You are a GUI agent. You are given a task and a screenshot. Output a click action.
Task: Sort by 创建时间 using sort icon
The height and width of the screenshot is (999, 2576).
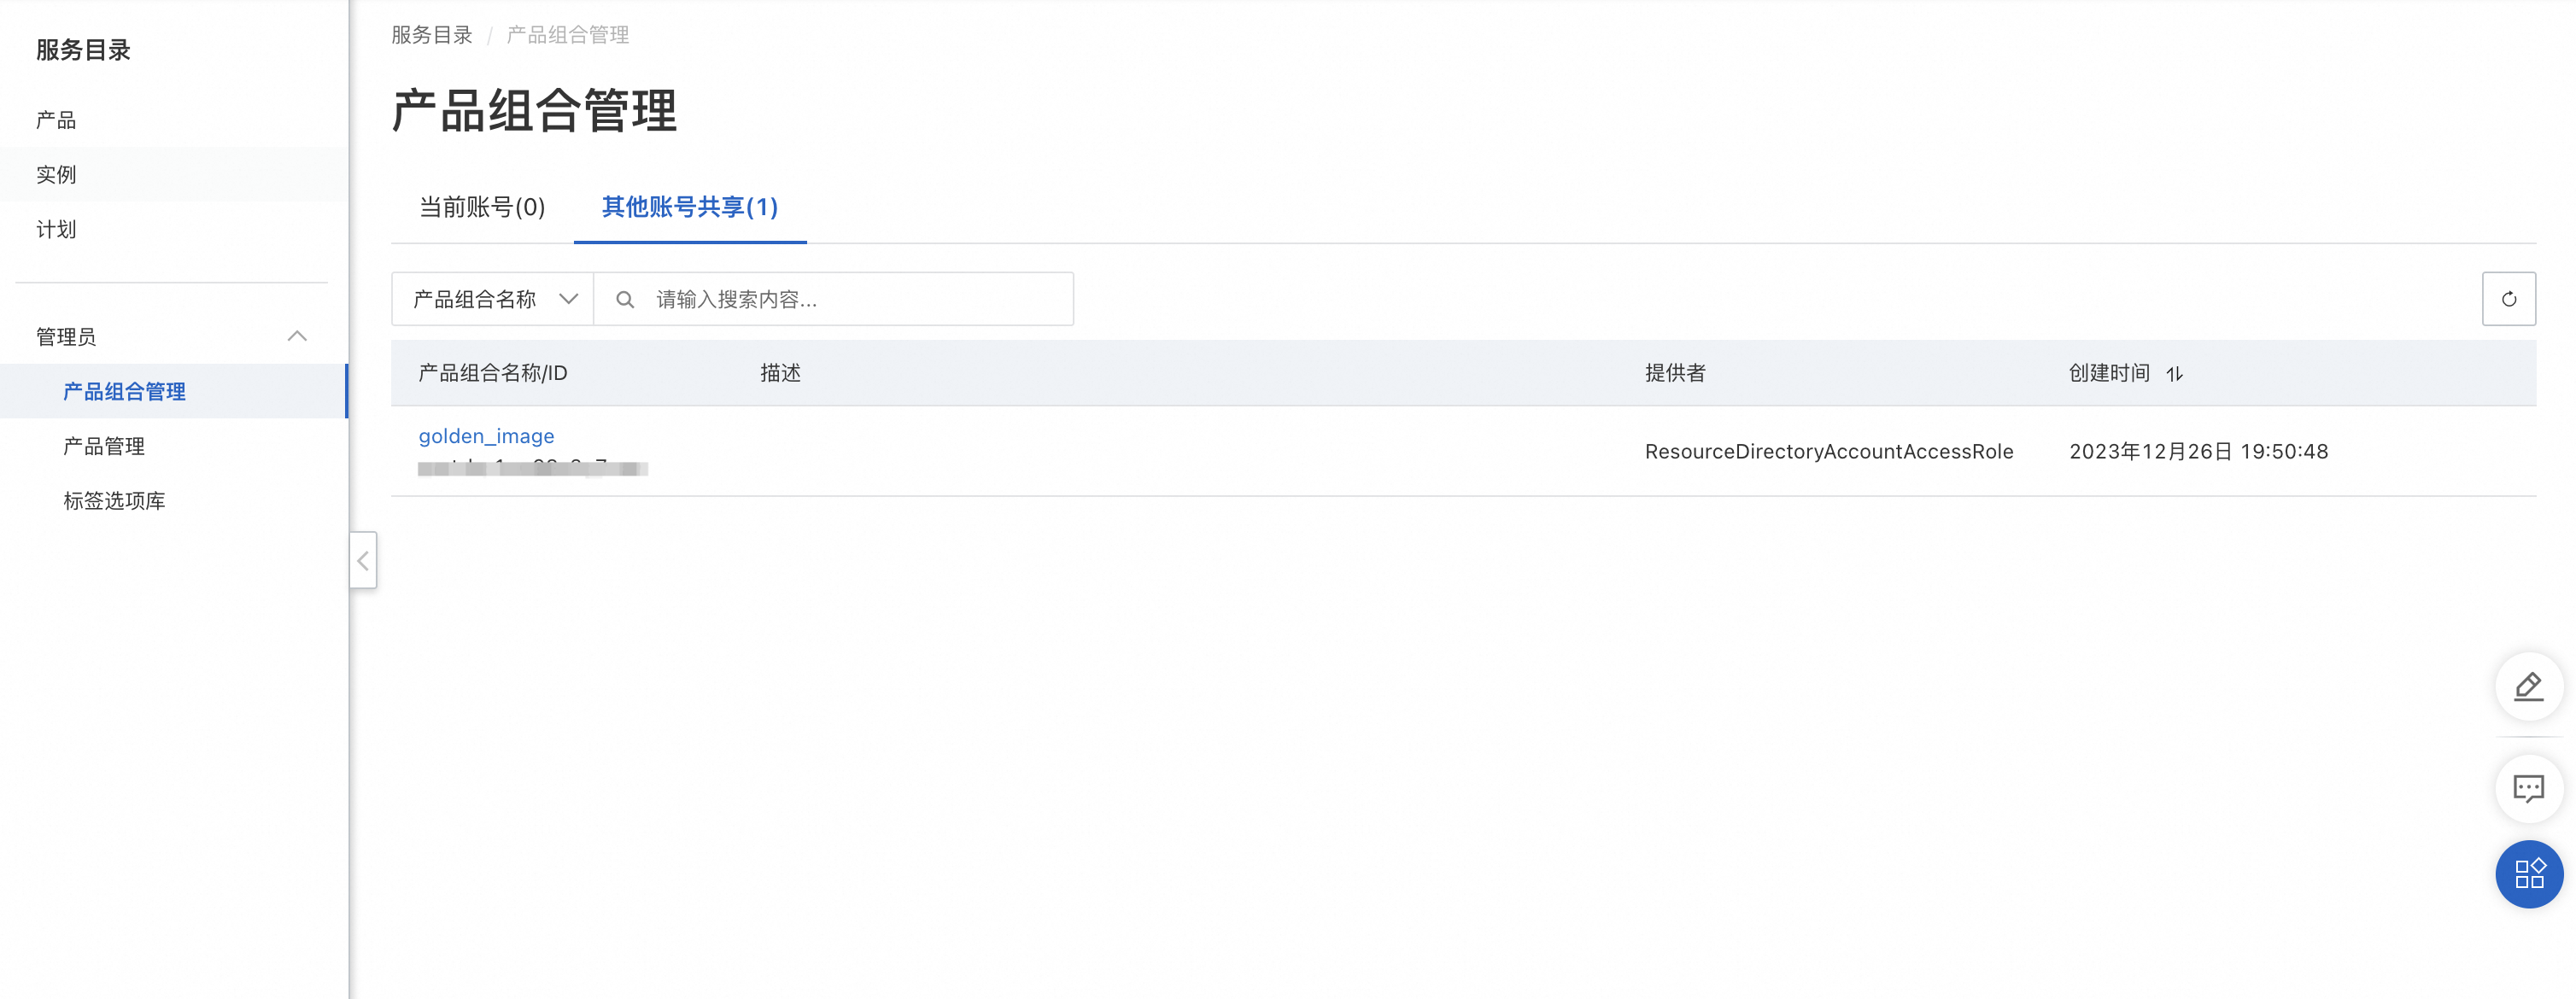(x=2174, y=374)
